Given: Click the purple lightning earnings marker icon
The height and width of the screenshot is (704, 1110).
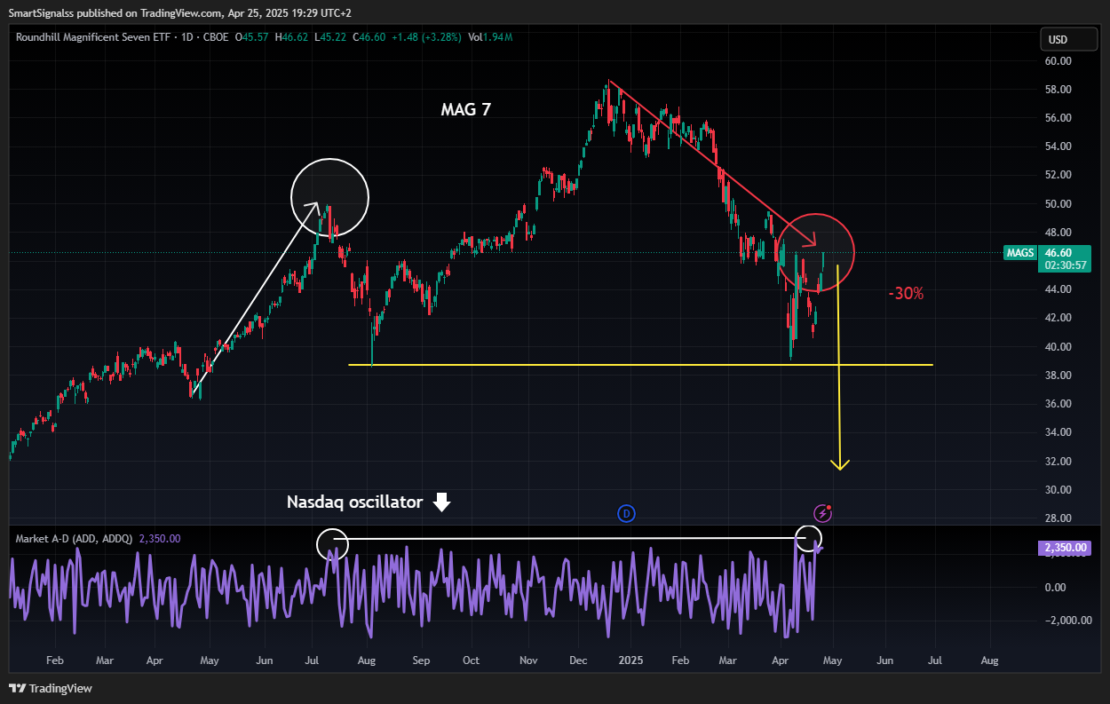Looking at the screenshot, I should pyautogui.click(x=822, y=512).
